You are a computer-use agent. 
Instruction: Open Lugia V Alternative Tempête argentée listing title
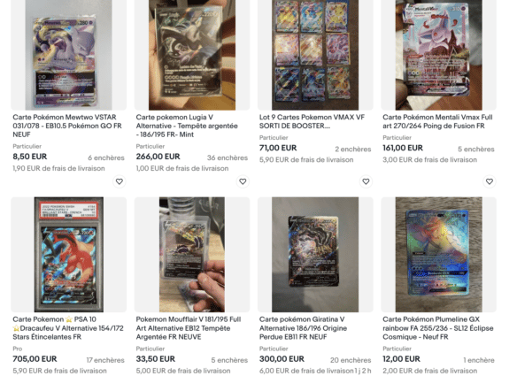tap(187, 126)
